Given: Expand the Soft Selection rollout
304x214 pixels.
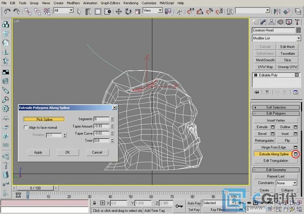Looking at the screenshot, I should [276, 108].
